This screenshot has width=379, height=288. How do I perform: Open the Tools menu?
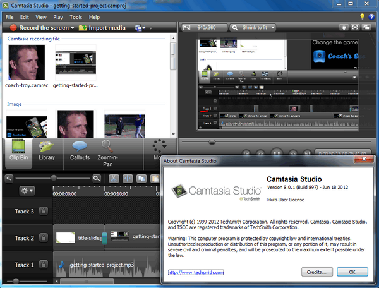(x=76, y=17)
